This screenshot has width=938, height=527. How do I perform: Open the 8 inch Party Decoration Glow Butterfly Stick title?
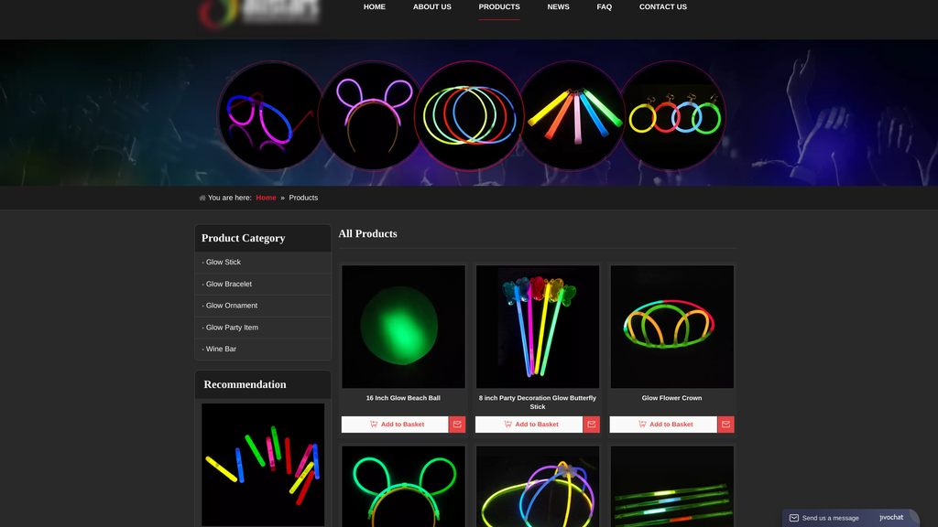pyautogui.click(x=537, y=403)
